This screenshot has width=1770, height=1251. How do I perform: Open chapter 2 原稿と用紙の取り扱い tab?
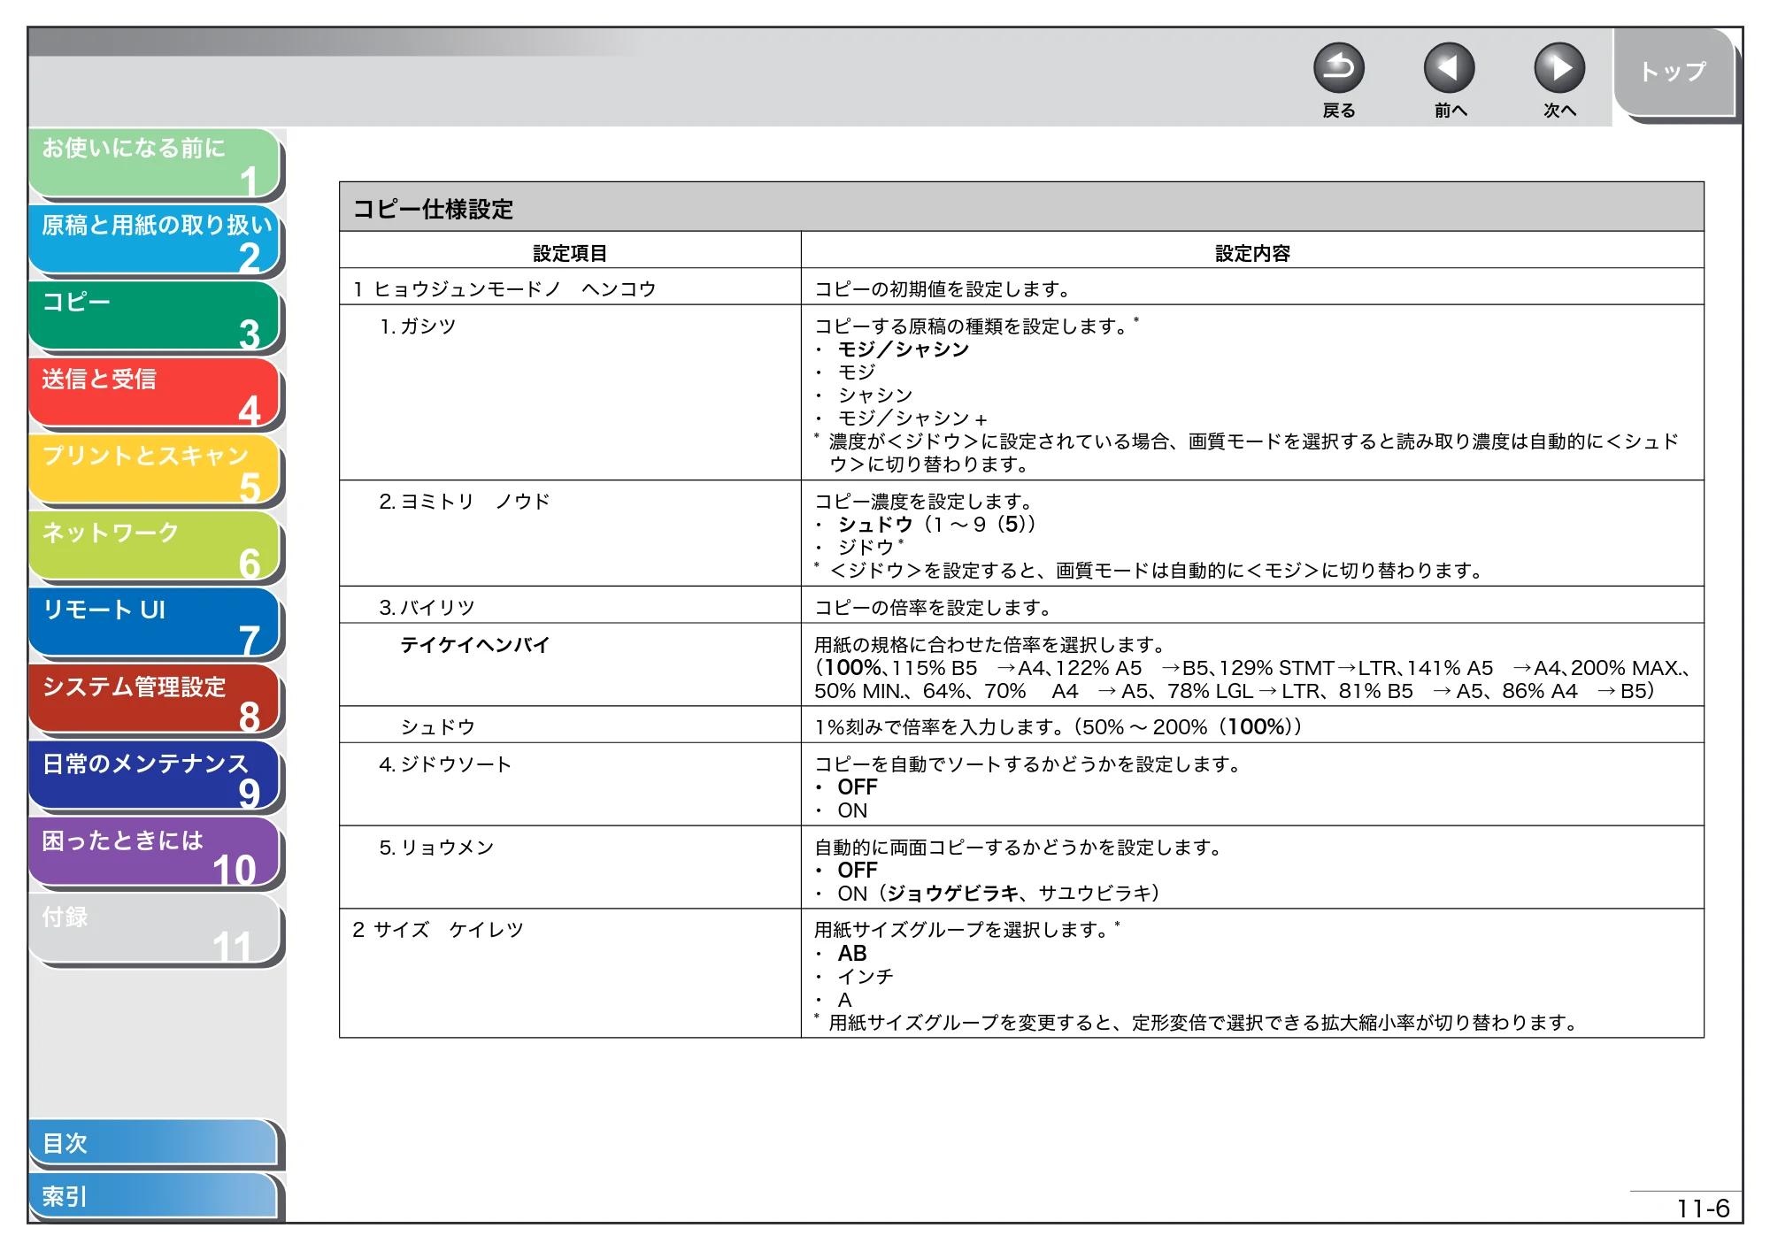(155, 241)
